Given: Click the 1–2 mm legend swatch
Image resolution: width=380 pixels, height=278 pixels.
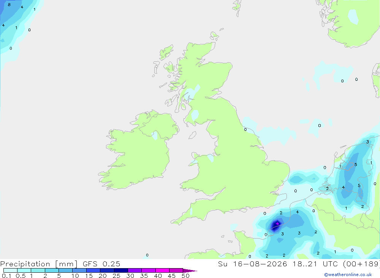Looking at the screenshot, I should pyautogui.click(x=38, y=270).
